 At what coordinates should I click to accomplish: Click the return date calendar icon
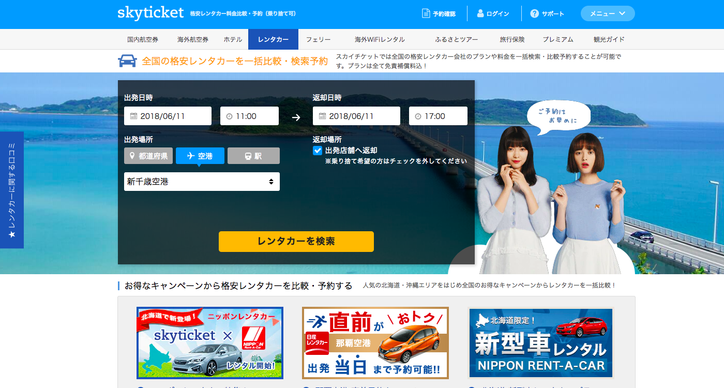point(322,116)
